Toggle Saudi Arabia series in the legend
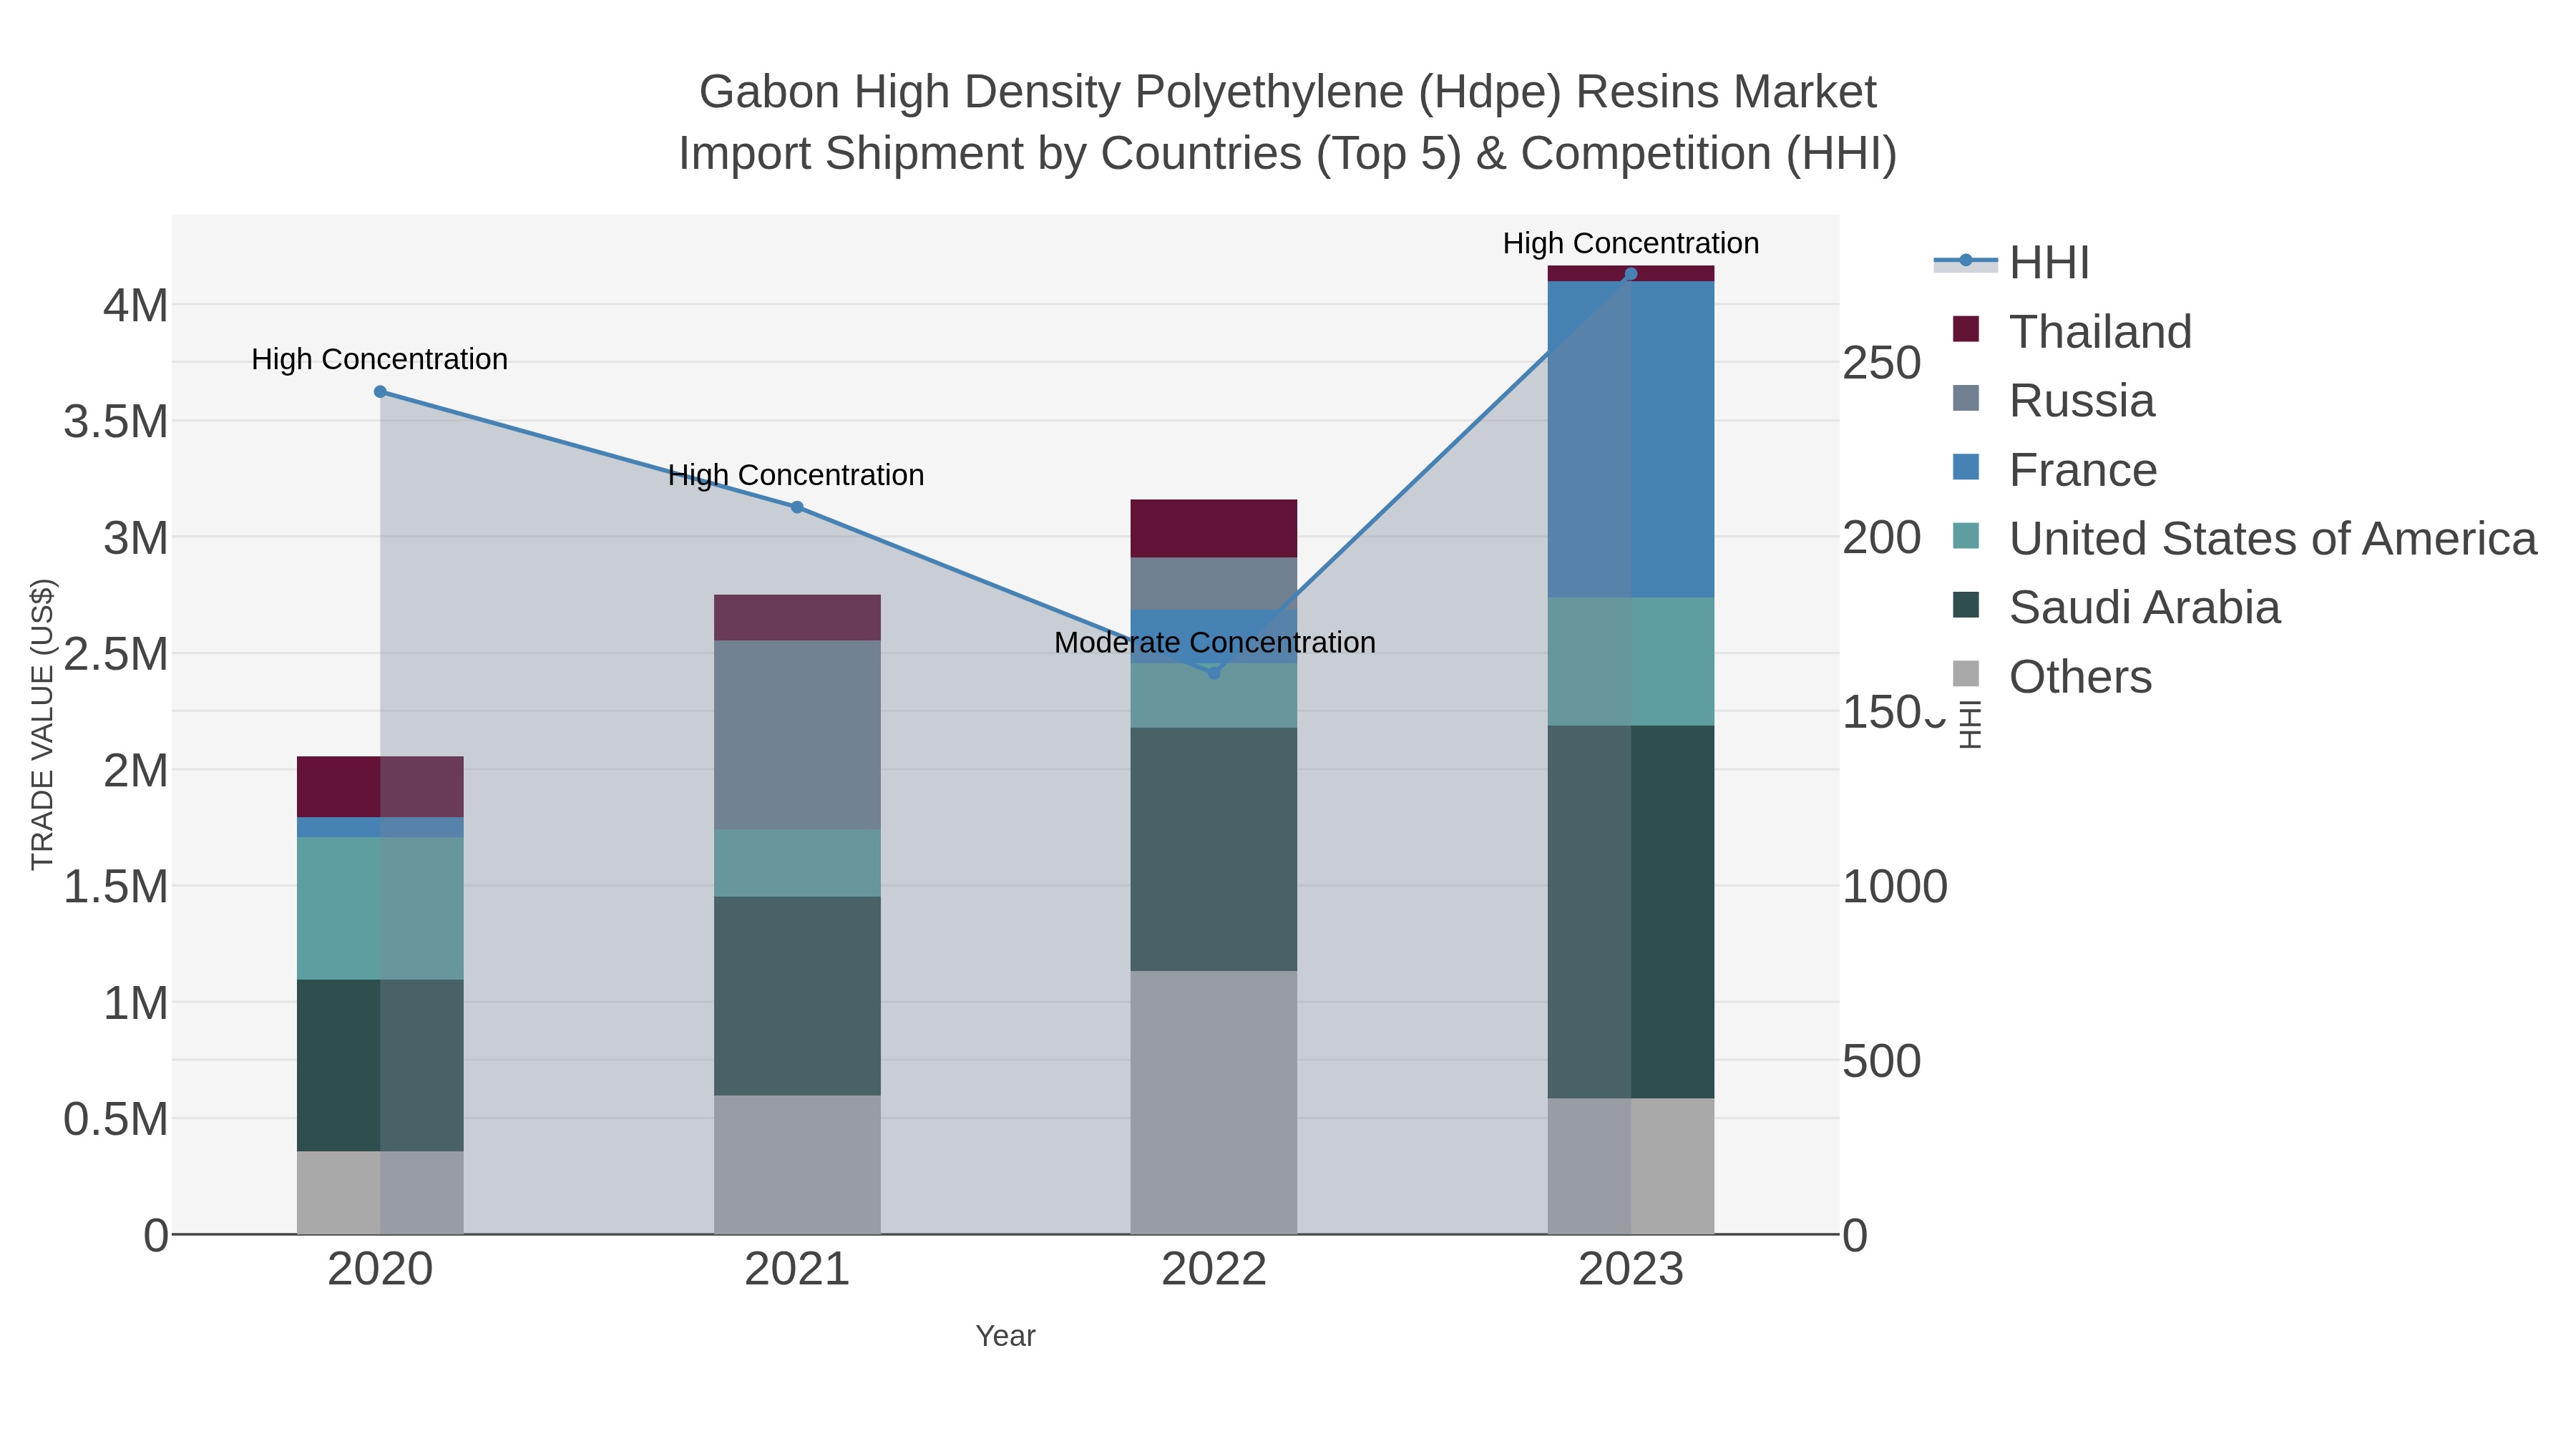The image size is (2576, 1449). [x=2117, y=607]
